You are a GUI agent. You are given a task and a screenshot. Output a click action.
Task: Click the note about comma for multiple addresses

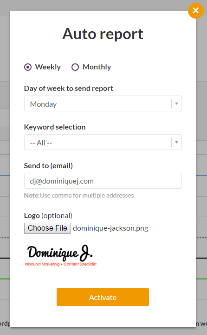[x=79, y=196]
